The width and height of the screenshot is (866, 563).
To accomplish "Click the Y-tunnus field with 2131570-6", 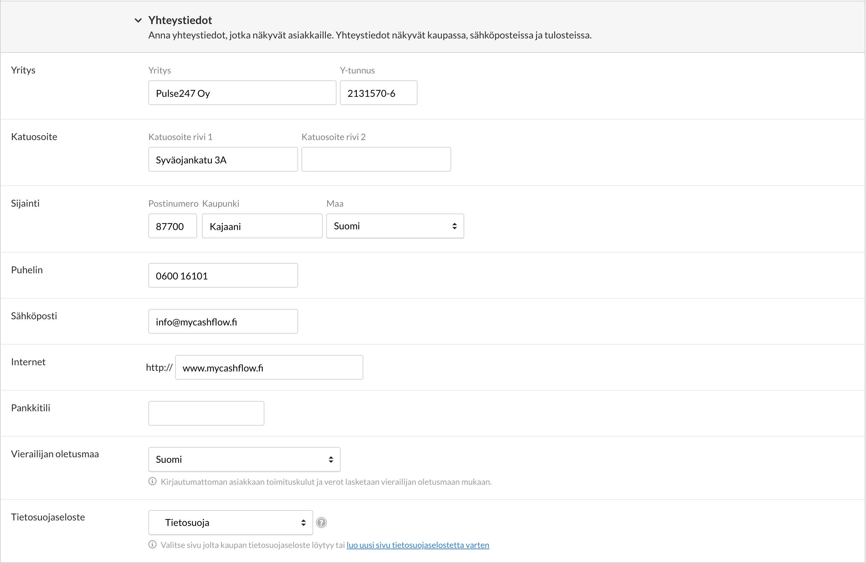I will pos(378,93).
